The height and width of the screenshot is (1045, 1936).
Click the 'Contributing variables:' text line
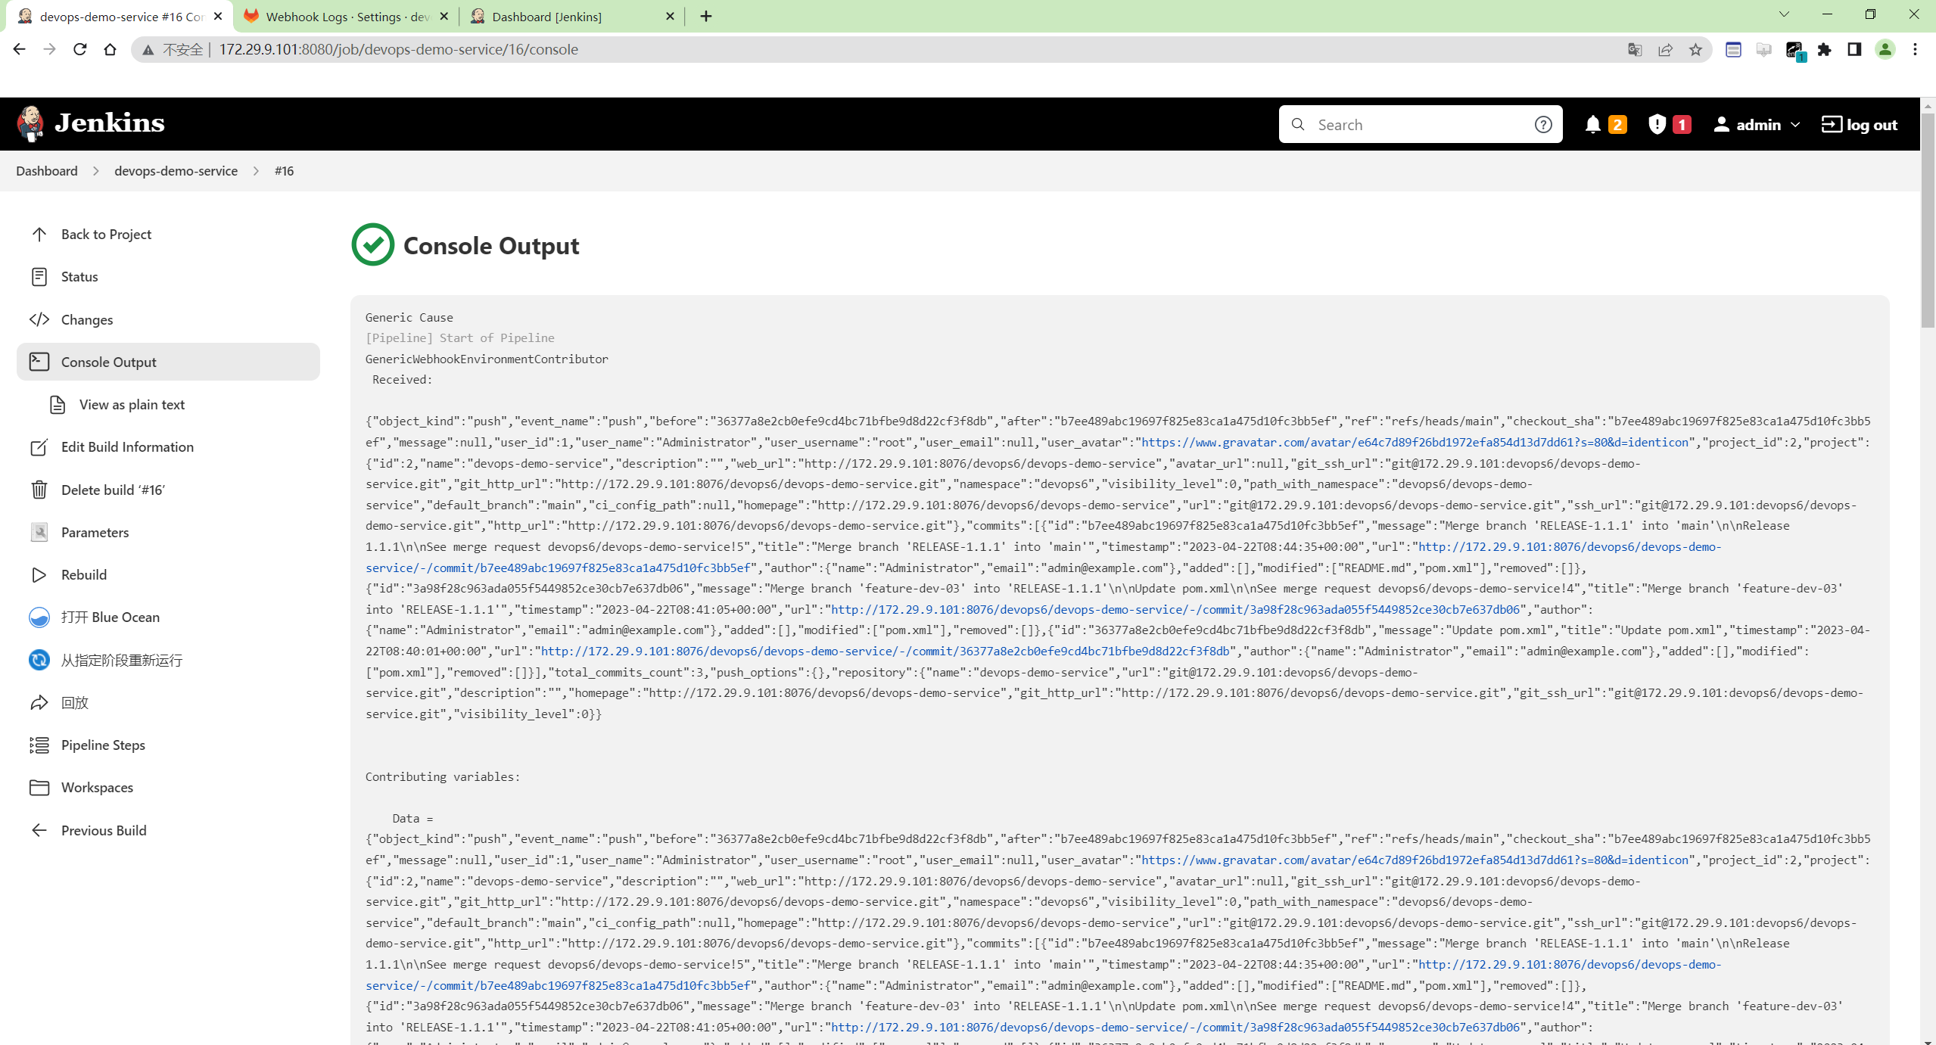[443, 777]
